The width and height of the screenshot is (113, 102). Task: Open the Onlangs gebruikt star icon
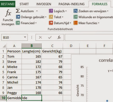coord(18,17)
